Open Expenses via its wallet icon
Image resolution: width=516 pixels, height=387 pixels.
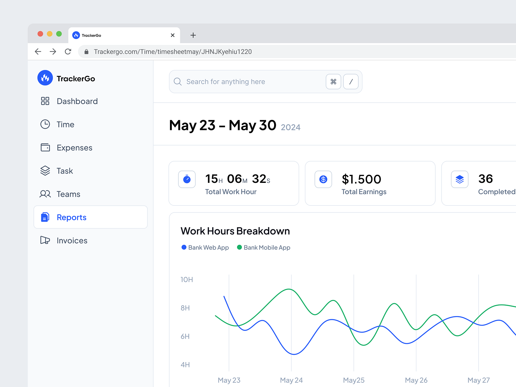45,147
